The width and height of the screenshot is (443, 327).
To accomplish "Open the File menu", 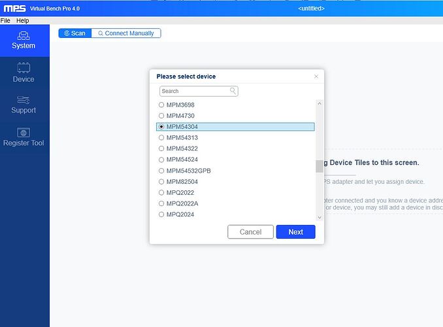I will point(5,21).
